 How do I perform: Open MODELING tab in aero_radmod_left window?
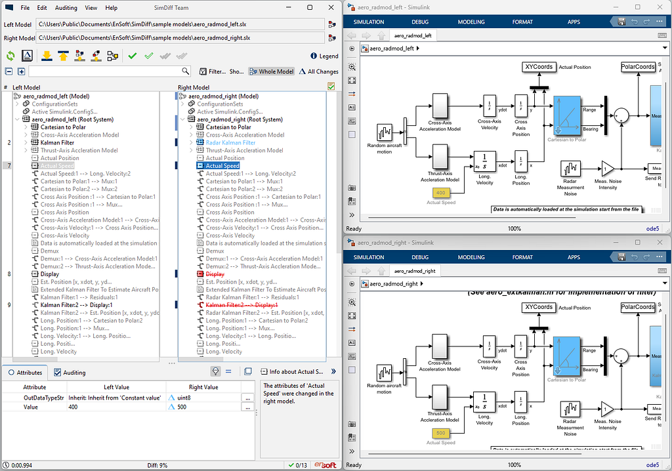(471, 22)
